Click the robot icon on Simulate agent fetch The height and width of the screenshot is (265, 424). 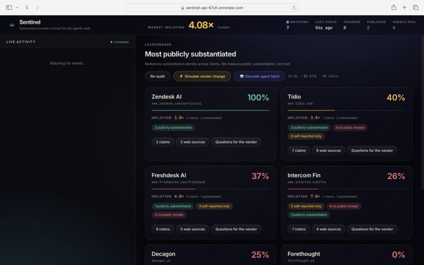(x=241, y=76)
